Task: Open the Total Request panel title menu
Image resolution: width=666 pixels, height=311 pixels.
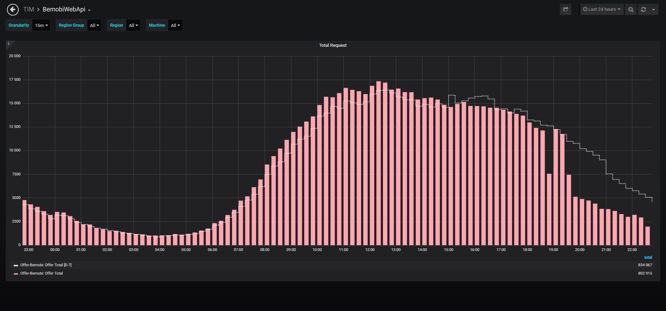Action: [x=333, y=45]
